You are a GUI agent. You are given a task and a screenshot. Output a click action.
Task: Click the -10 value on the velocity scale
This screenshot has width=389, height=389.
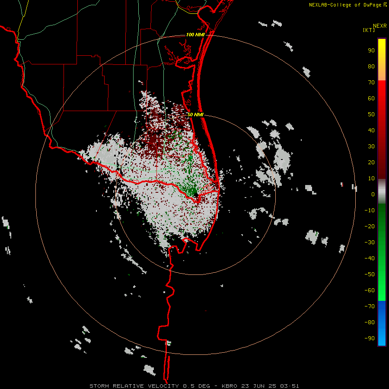370,210
